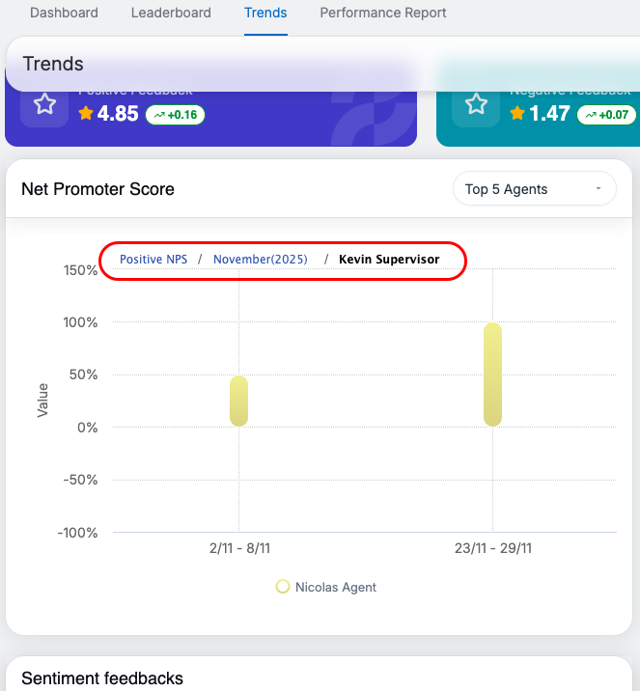The image size is (640, 691).
Task: Switch to the Leaderboard tab
Action: pos(171,14)
